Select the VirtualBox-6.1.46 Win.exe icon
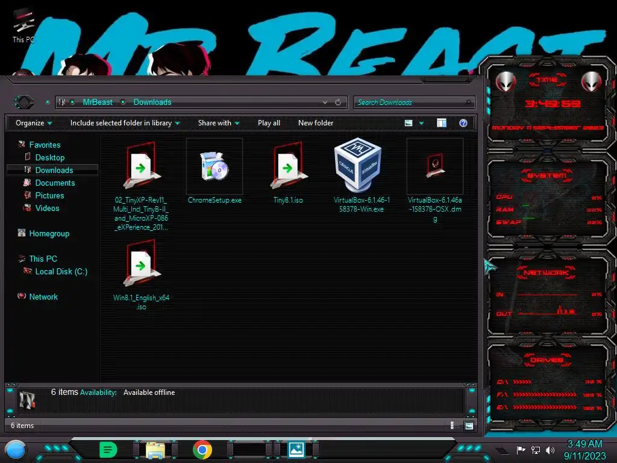The image size is (617, 463). click(x=357, y=165)
